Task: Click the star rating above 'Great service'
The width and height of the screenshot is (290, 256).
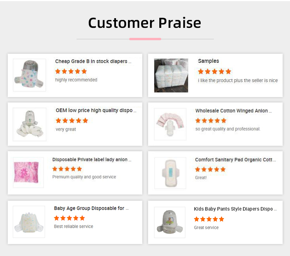Action: (209, 219)
